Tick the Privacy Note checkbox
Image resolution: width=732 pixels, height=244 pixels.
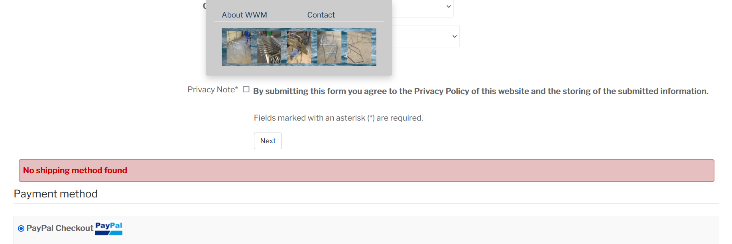(246, 90)
